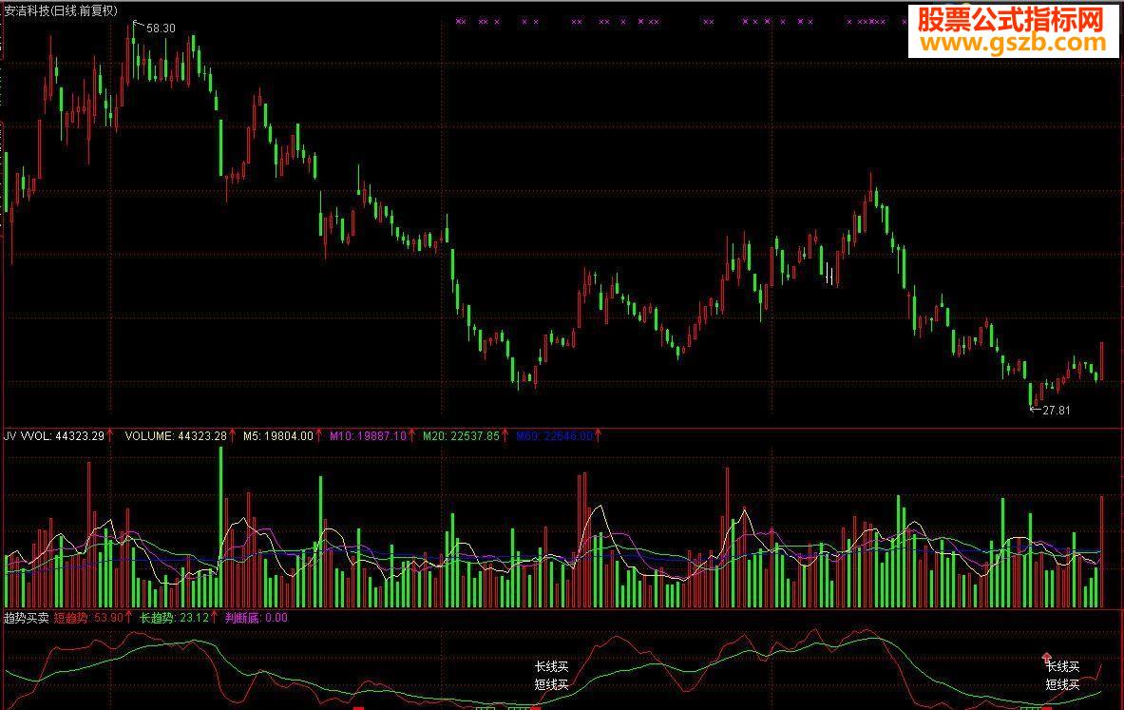This screenshot has width=1124, height=710.
Task: Select the blue M60: 22646.00 value
Action: pos(554,436)
